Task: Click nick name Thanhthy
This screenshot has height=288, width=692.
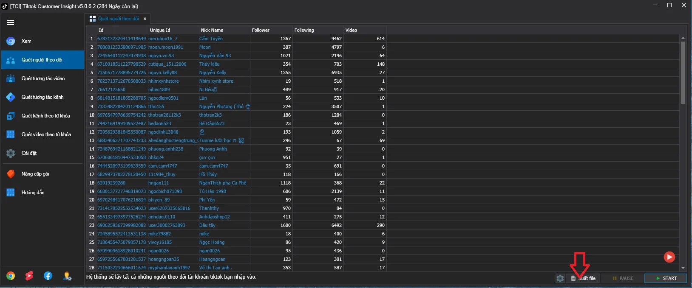Action: [209, 208]
